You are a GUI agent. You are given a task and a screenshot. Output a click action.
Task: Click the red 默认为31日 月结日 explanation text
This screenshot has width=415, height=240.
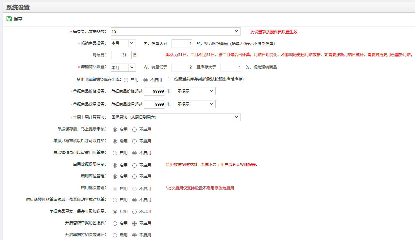pyautogui.click(x=290, y=55)
